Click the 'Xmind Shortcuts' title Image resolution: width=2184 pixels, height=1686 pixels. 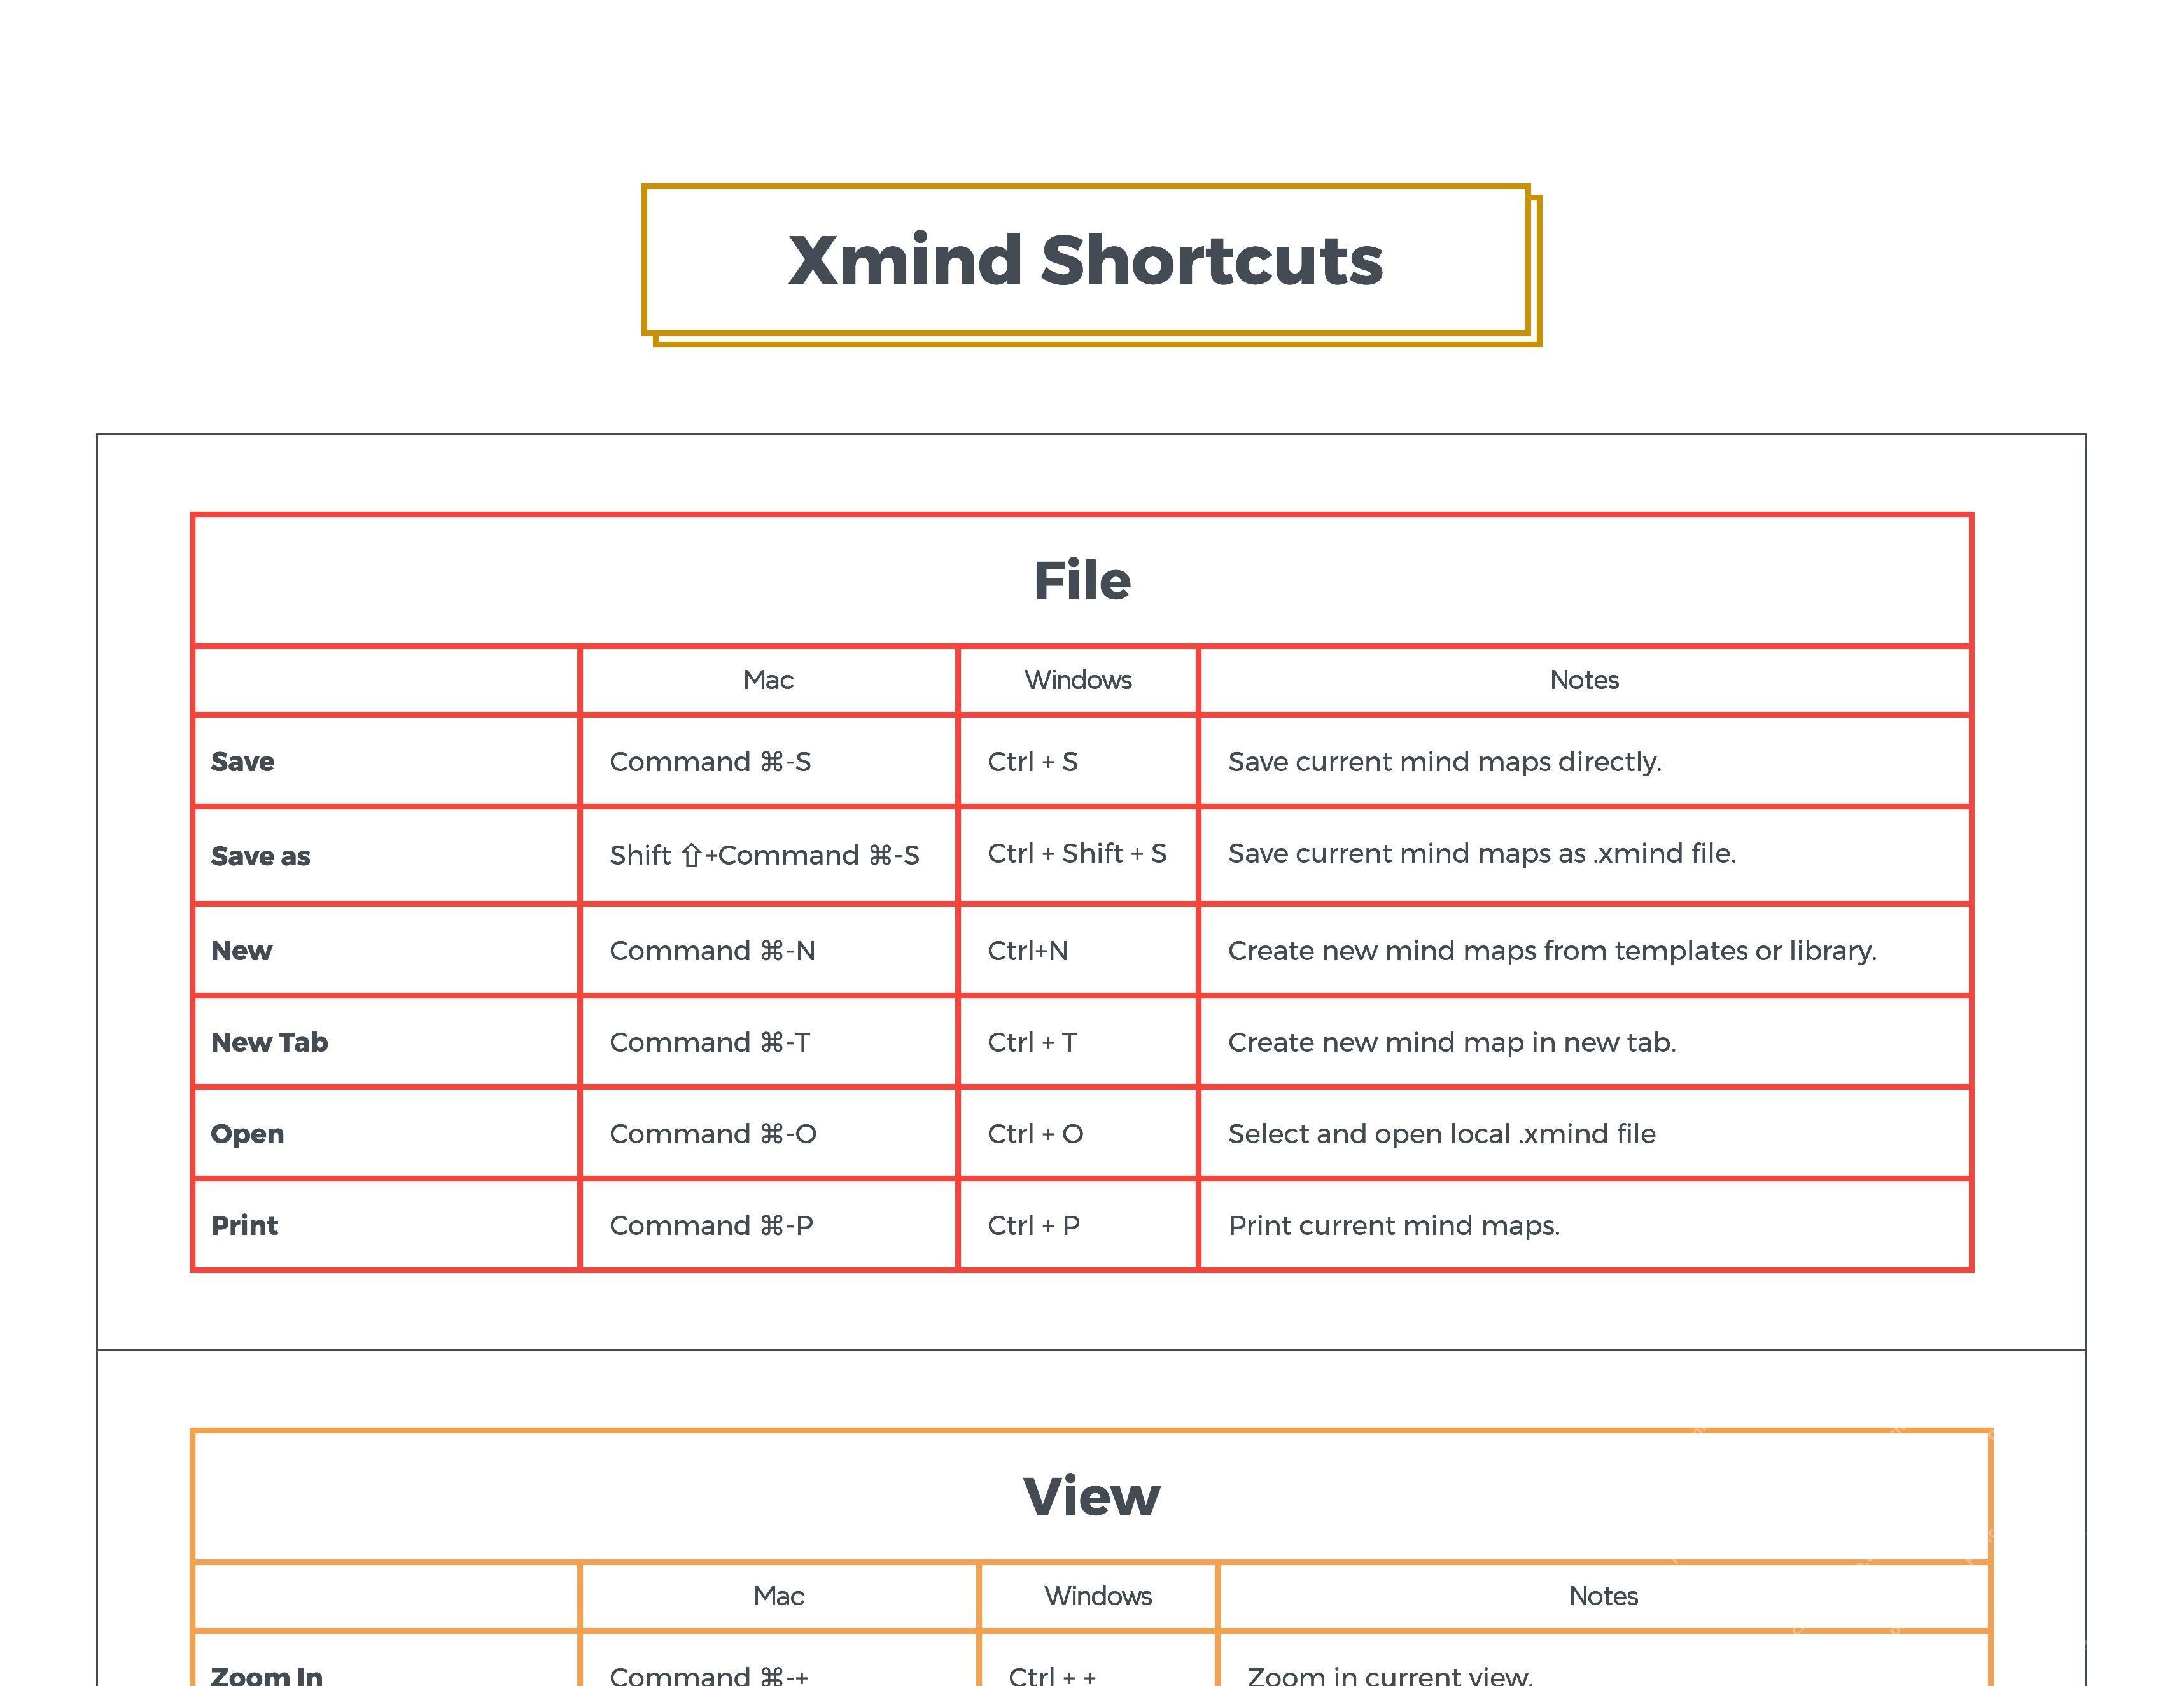(x=1085, y=260)
